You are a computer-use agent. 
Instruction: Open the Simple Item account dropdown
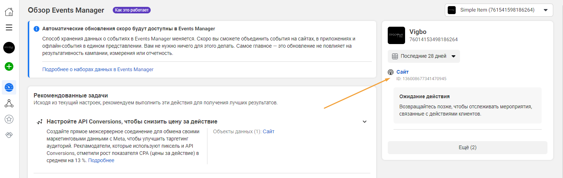click(x=499, y=10)
